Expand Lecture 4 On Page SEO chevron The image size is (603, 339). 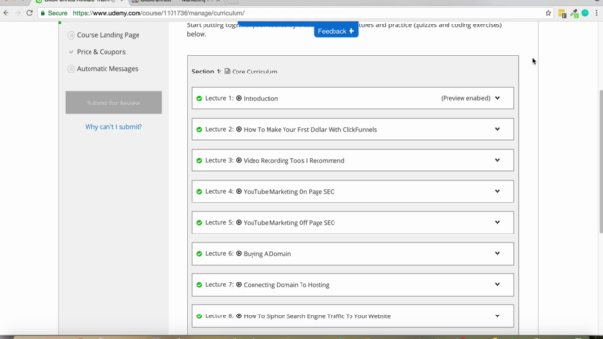tap(497, 191)
